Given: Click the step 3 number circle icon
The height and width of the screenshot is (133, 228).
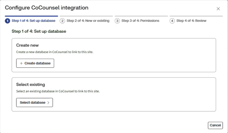Looking at the screenshot, I should [x=117, y=21].
